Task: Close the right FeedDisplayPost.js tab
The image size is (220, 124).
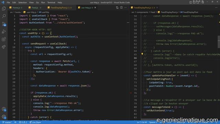Action: click(157, 8)
